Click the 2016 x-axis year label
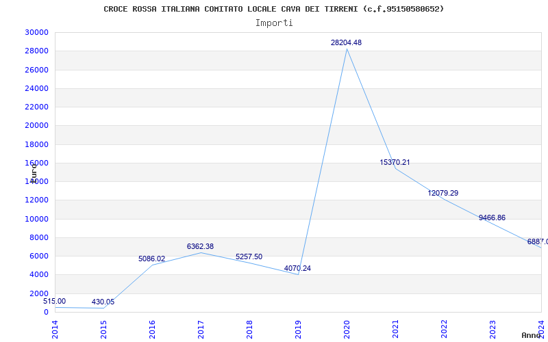The image size is (548, 342). [x=152, y=330]
